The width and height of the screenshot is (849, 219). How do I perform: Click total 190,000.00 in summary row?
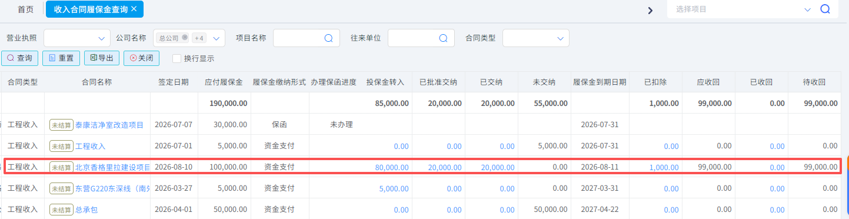(x=228, y=103)
